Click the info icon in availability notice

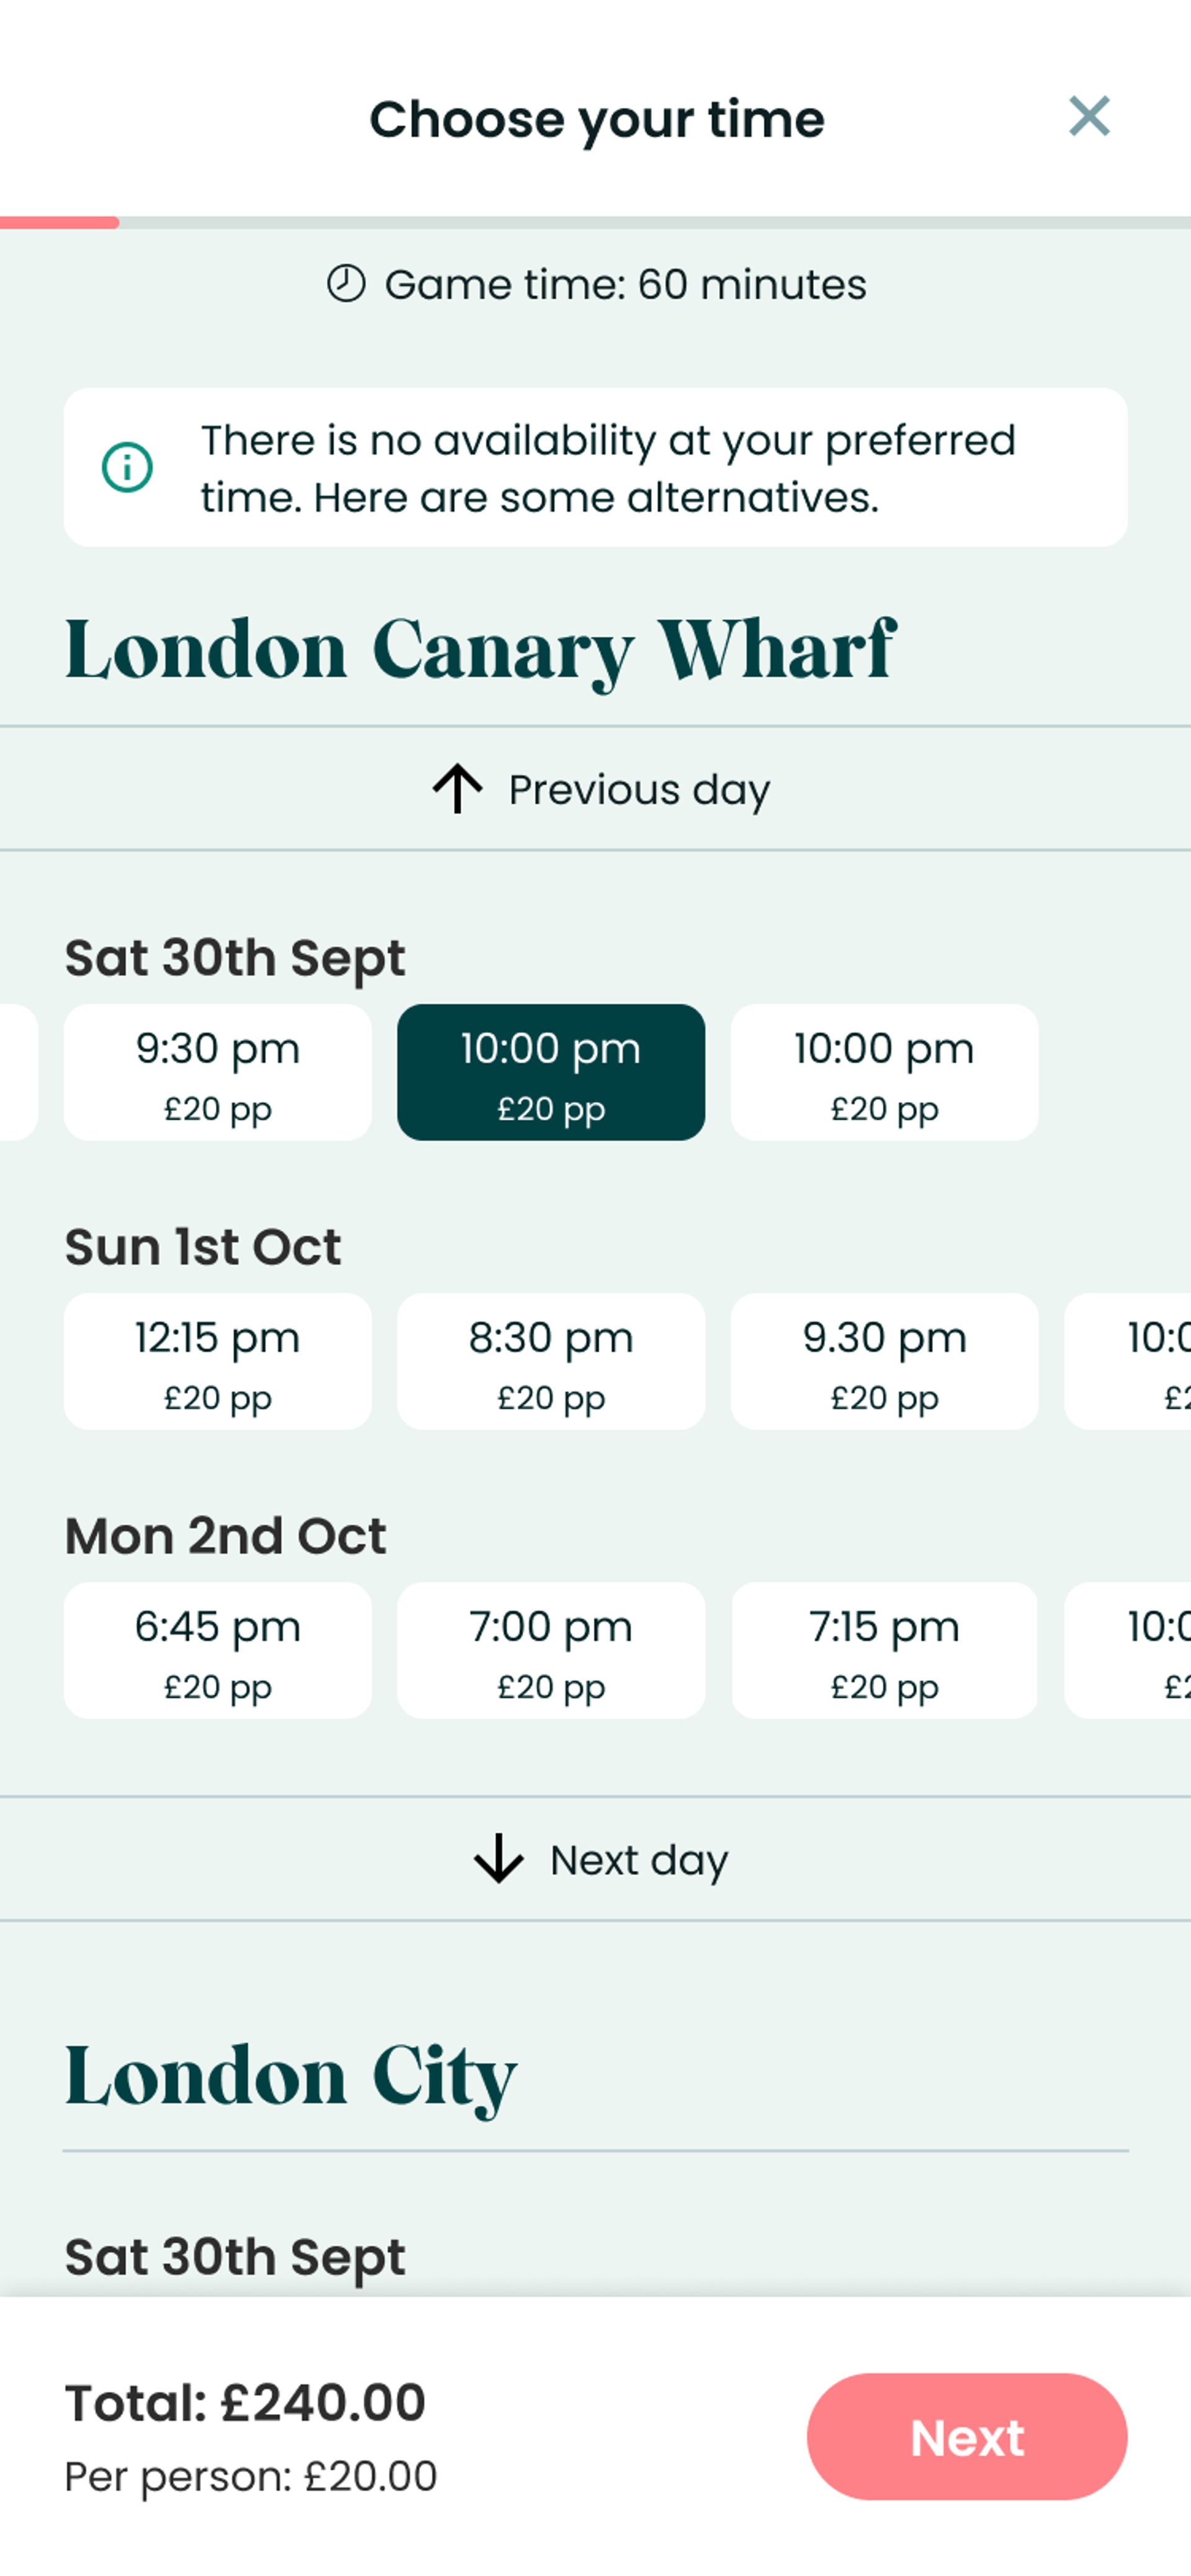pyautogui.click(x=127, y=467)
